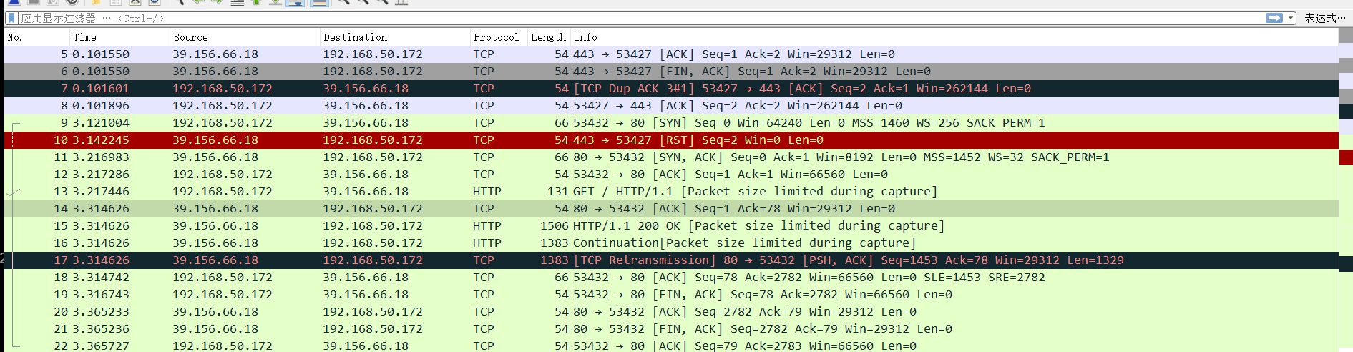Image resolution: width=1353 pixels, height=352 pixels.
Task: Select packet 13 HTTP GET / request
Action: (x=671, y=192)
